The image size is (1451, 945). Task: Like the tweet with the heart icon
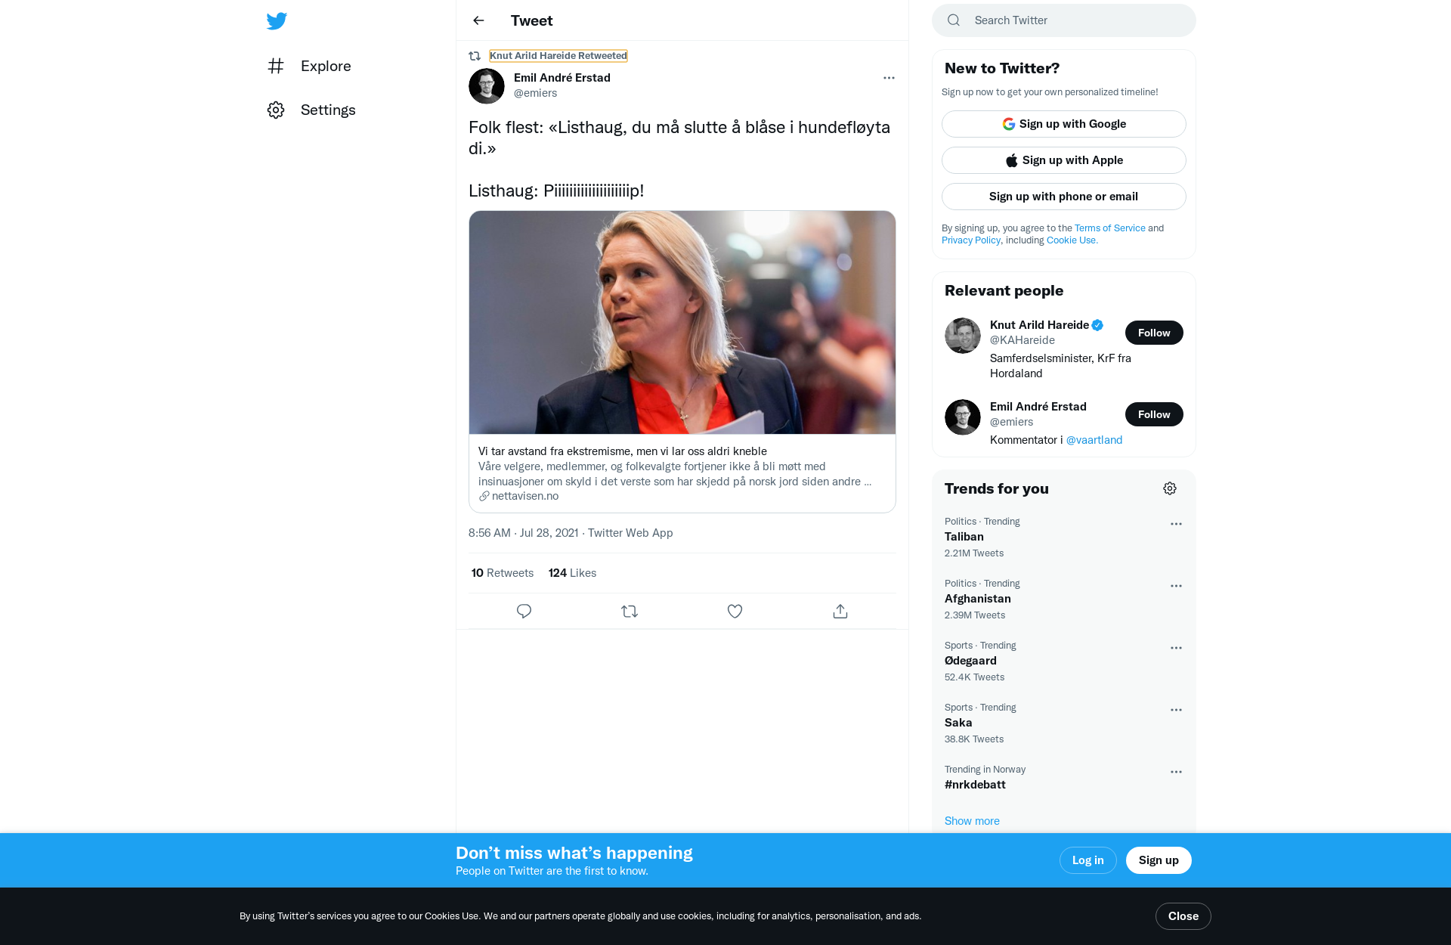tap(735, 611)
